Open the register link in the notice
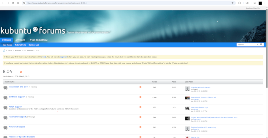The height and width of the screenshot is (138, 268). (64, 57)
